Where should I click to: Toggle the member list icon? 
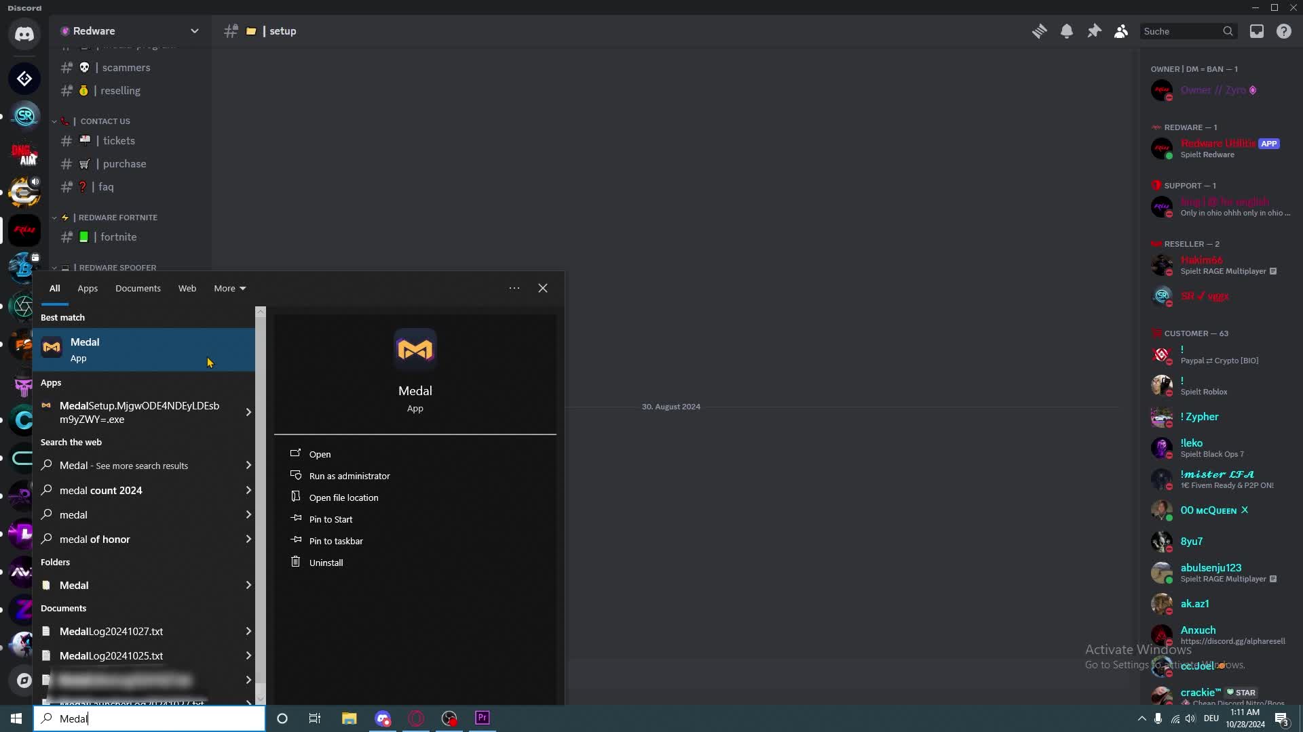click(x=1121, y=31)
